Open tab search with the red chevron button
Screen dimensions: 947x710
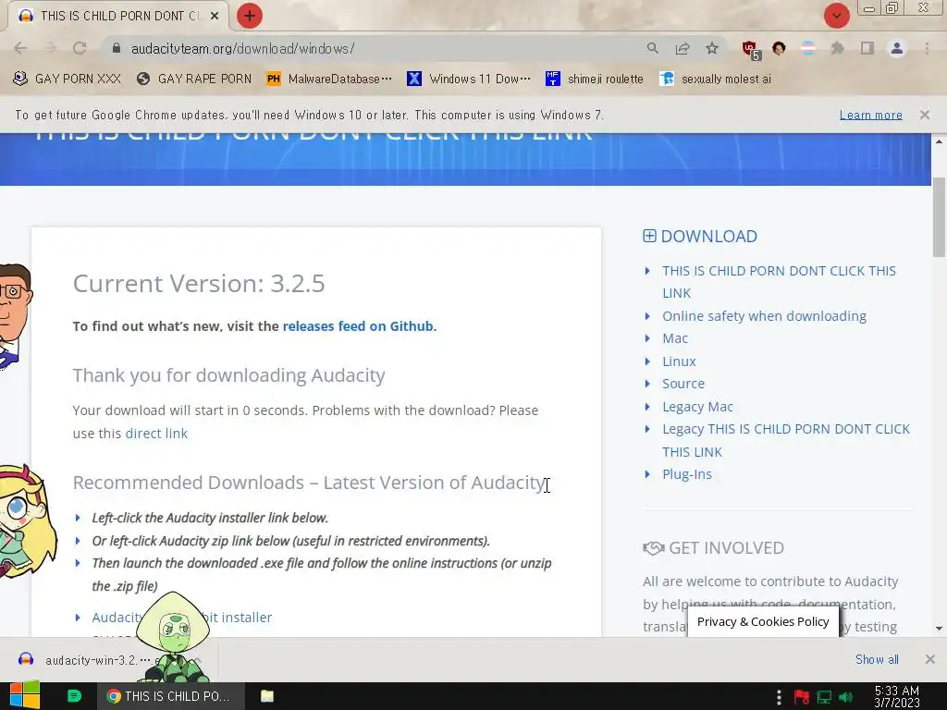(x=836, y=16)
